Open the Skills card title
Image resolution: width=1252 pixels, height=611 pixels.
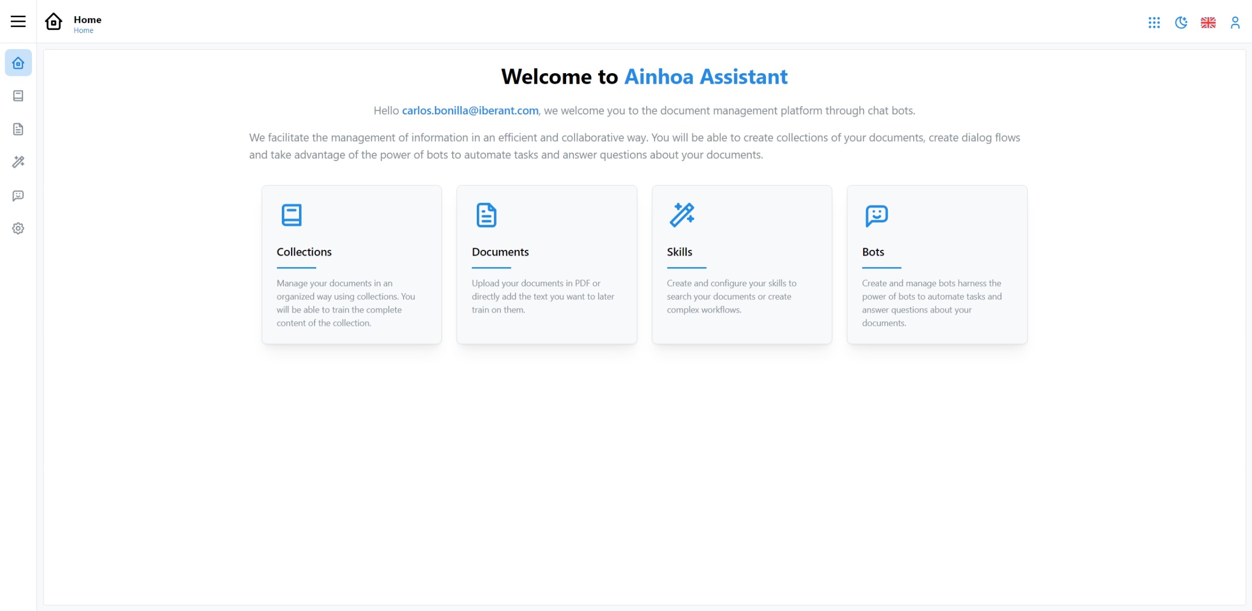(680, 252)
